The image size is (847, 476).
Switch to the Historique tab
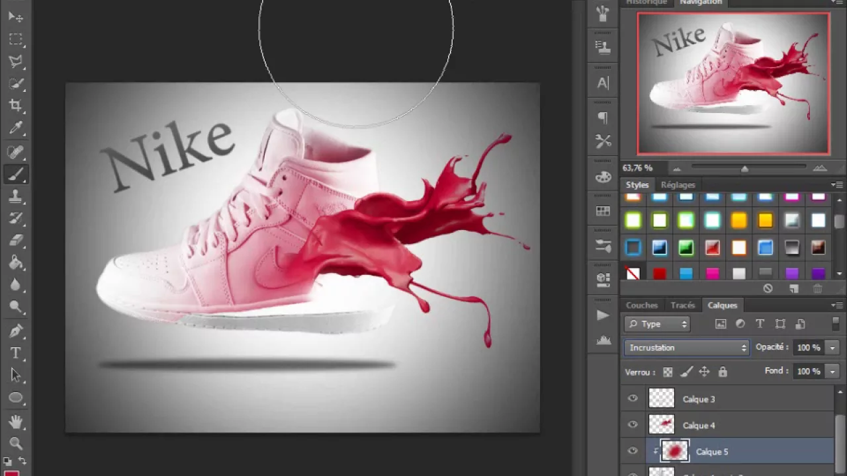coord(646,2)
